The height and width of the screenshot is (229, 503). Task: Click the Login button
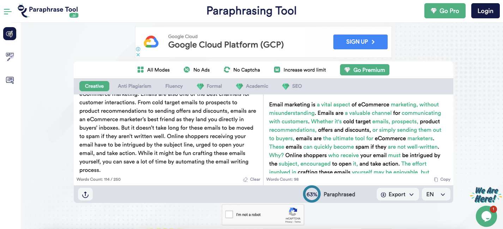485,11
